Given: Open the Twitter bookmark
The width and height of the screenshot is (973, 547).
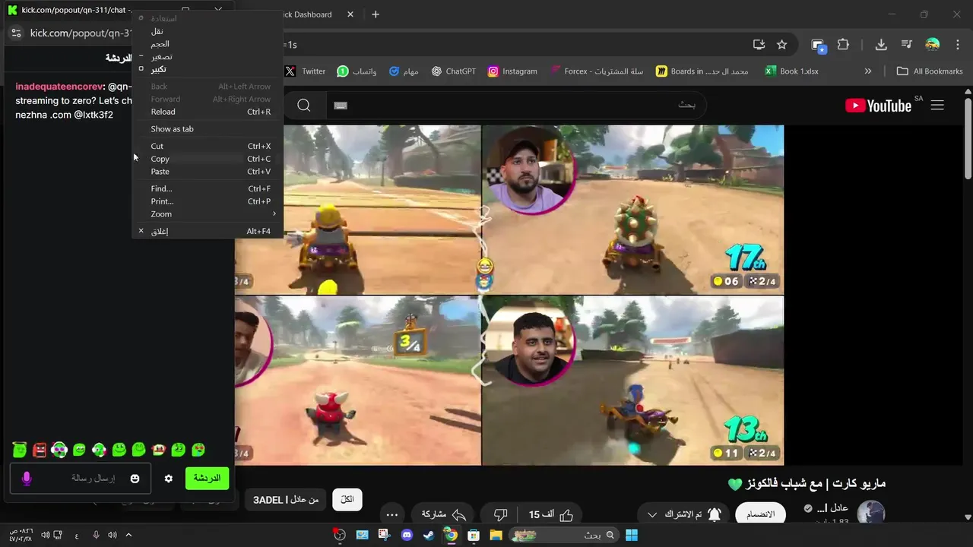Looking at the screenshot, I should 306,71.
